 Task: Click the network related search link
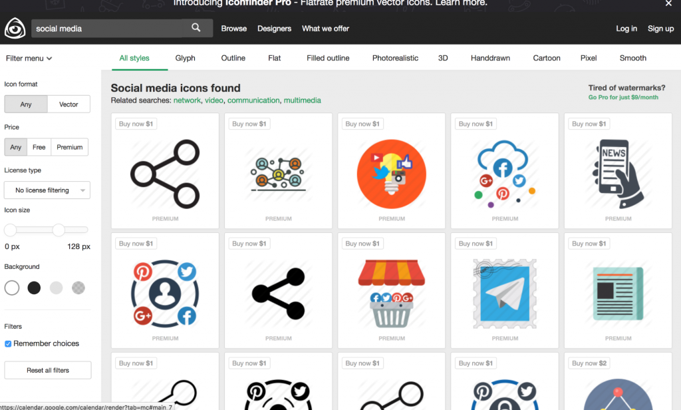click(187, 101)
